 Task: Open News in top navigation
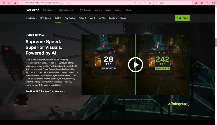pos(108,10)
